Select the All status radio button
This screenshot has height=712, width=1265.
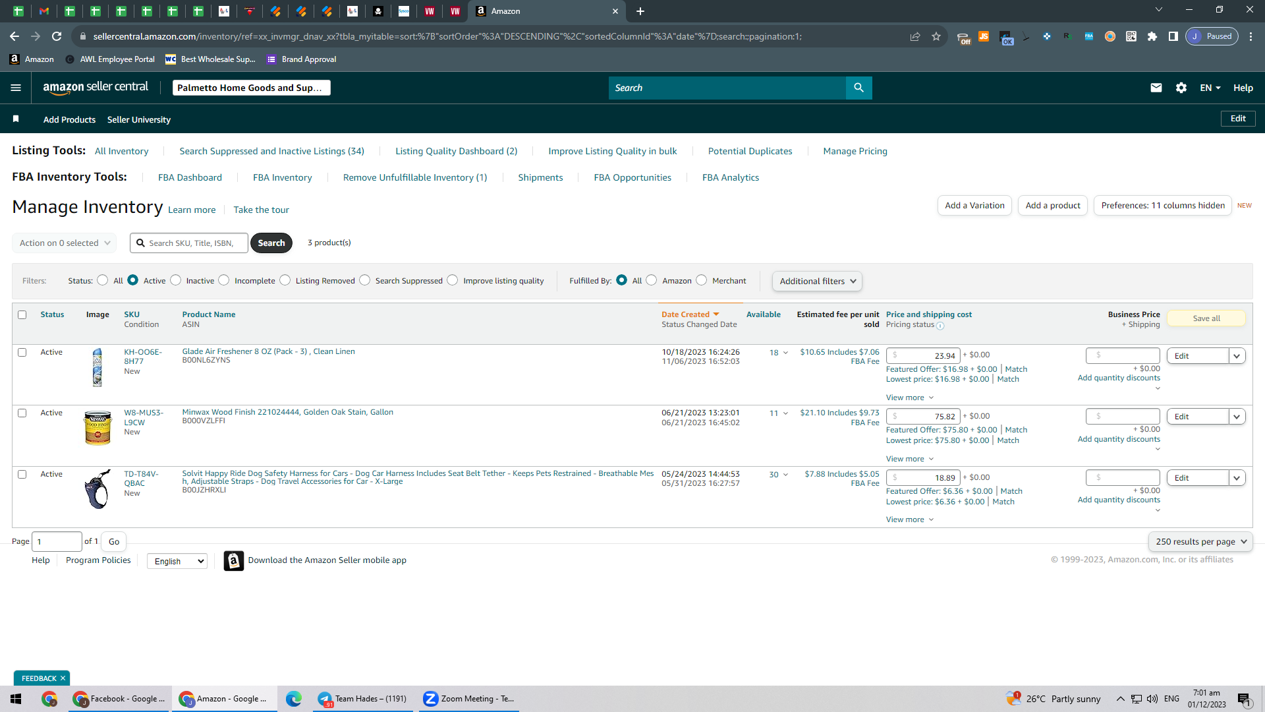point(102,280)
